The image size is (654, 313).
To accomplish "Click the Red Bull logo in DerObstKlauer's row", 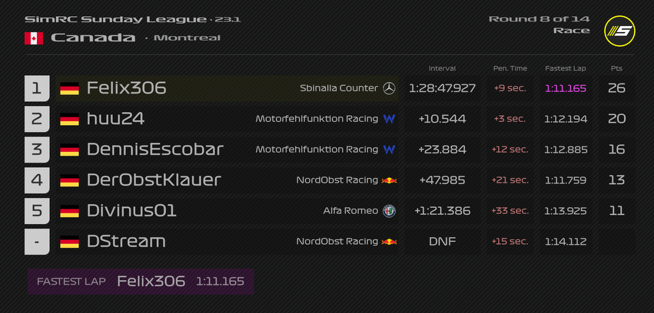I will (x=390, y=180).
